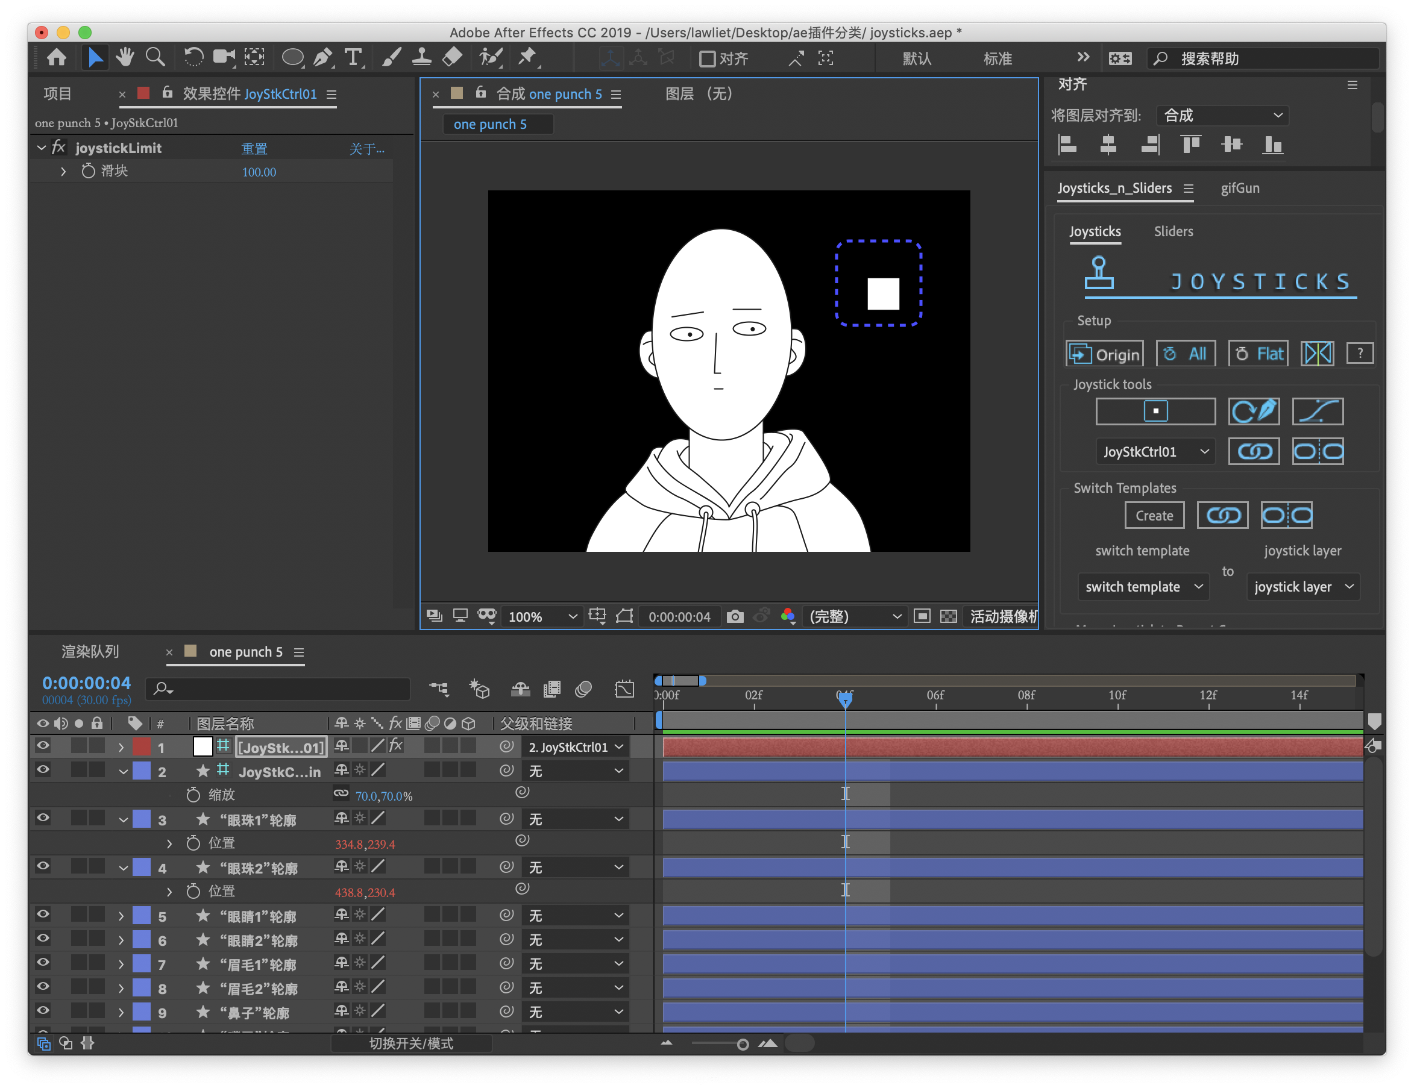Select the Hand tool

point(124,58)
